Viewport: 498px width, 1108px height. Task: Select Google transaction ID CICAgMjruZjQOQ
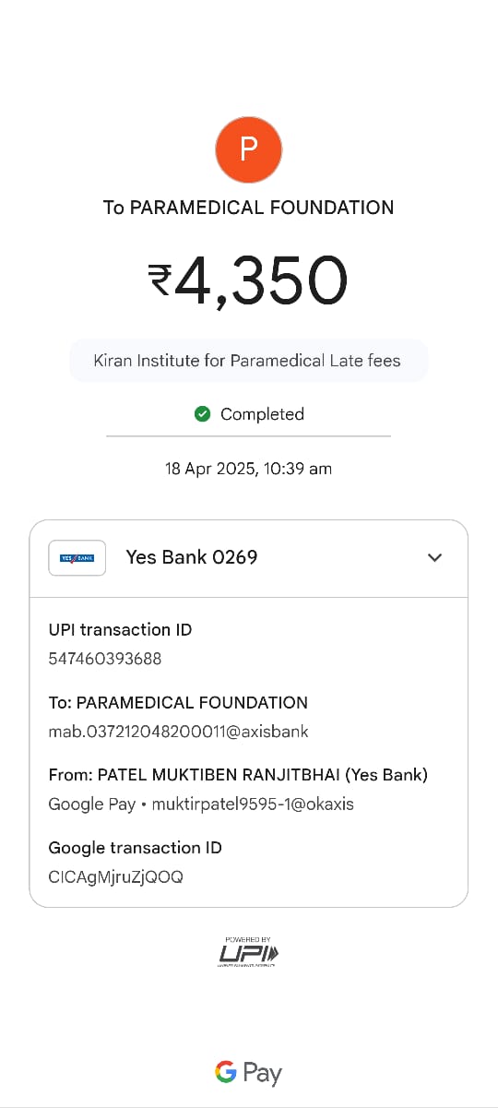[115, 876]
